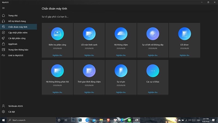The width and height of the screenshot is (218, 123).
Task: Click the Windows taskbar search box
Action: [30, 120]
